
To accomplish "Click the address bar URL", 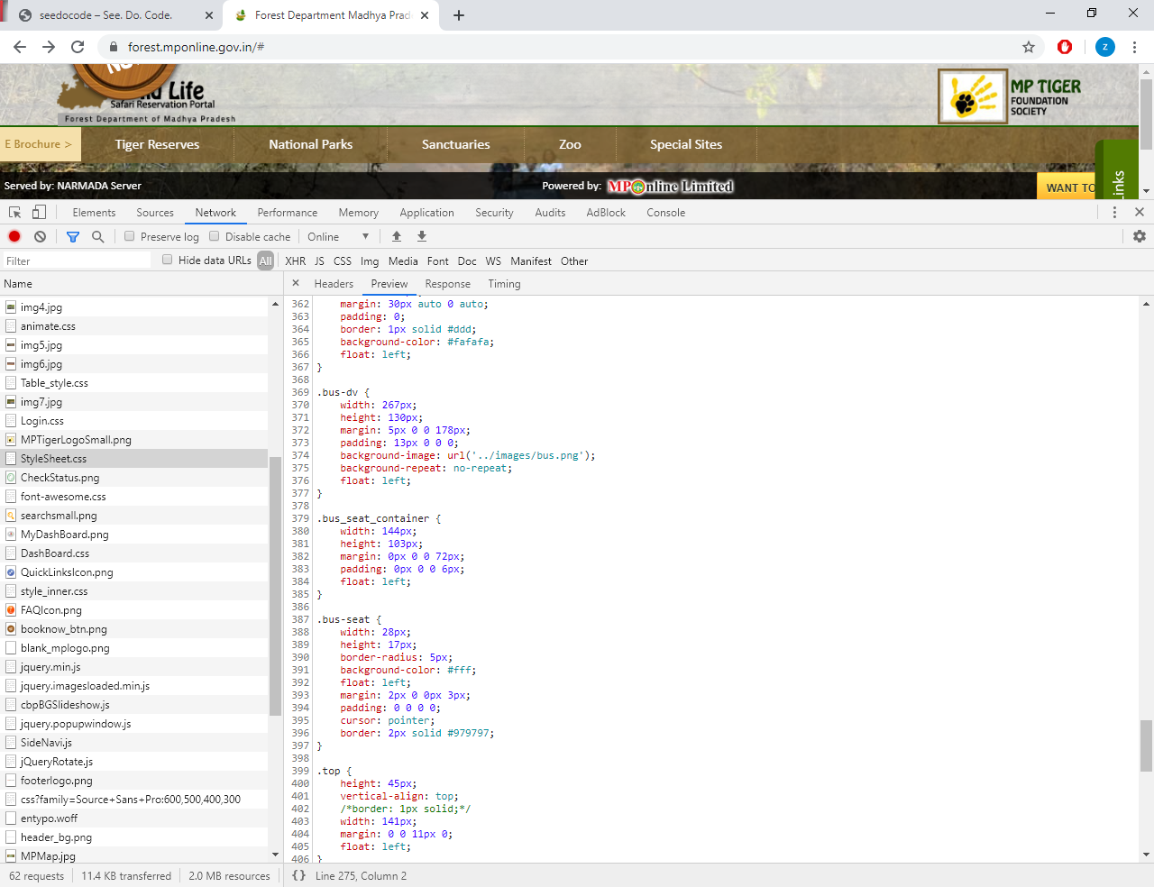I will (196, 47).
